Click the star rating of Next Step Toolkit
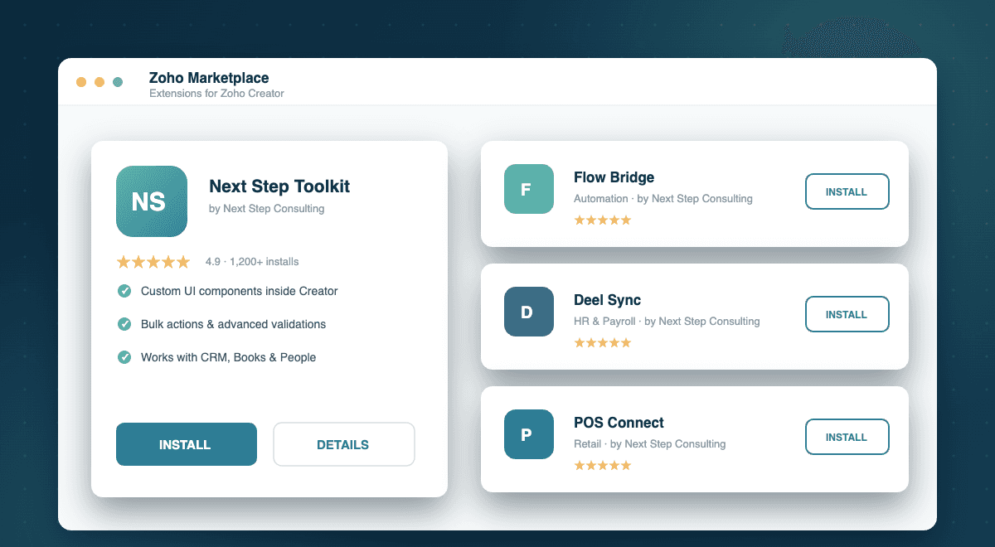Viewport: 995px width, 547px height. tap(153, 262)
